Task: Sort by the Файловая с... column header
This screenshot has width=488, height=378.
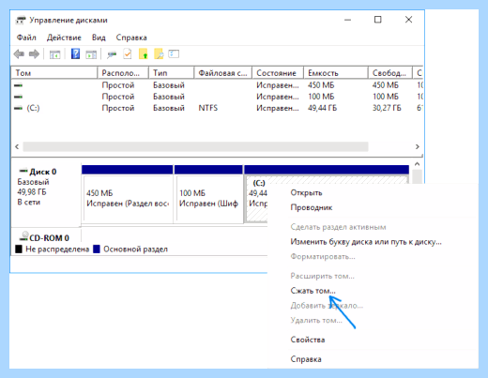Action: click(x=223, y=73)
